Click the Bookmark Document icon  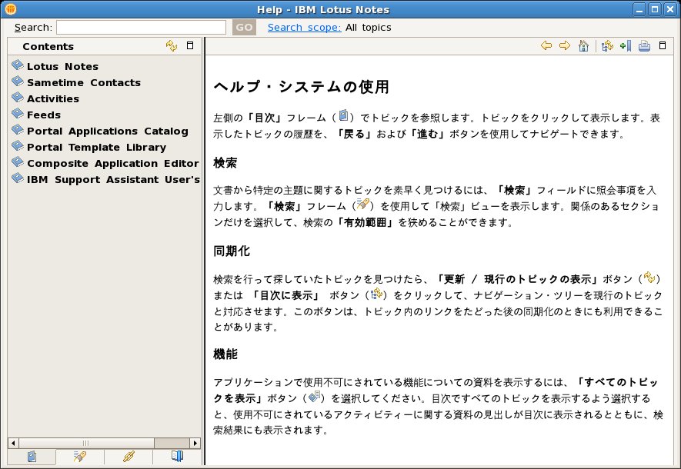coord(626,45)
